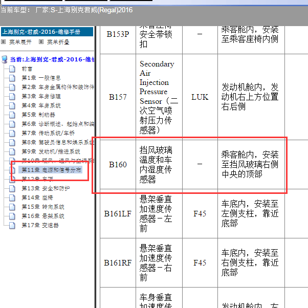Open 第3章 车身修理
This screenshot has width=308, height=308.
(41, 96)
